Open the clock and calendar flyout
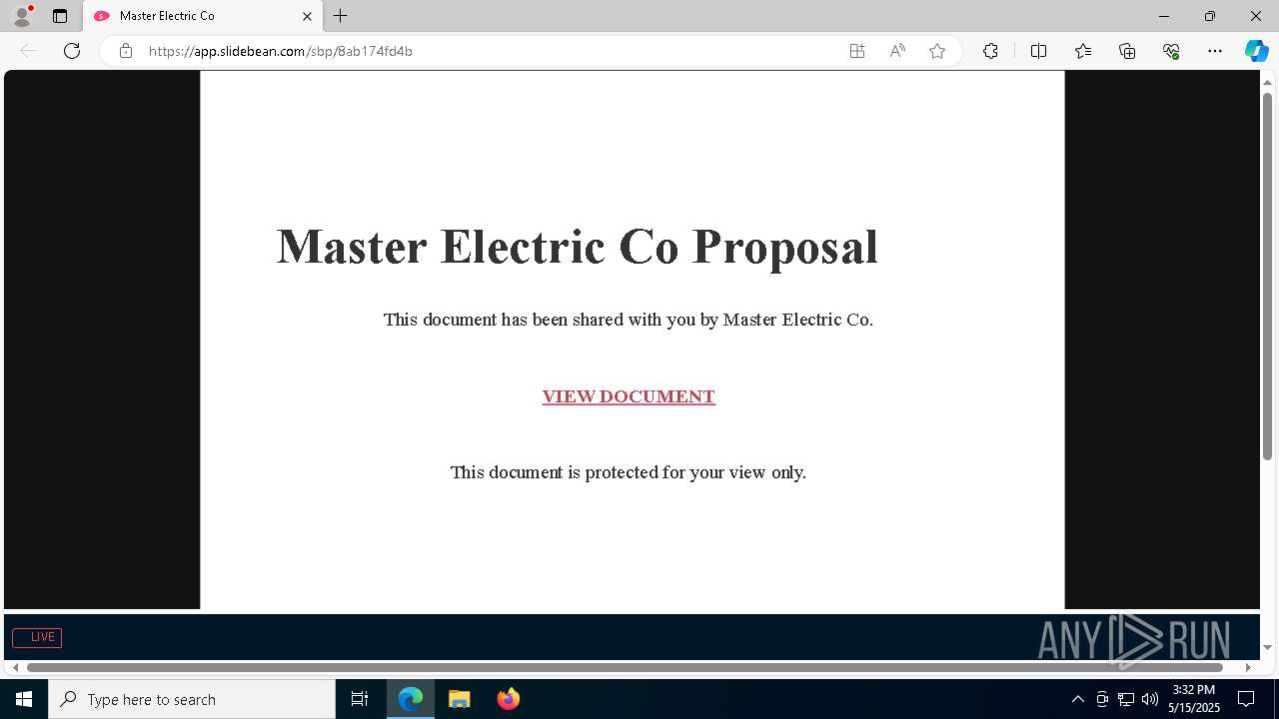The width and height of the screenshot is (1279, 719). [x=1194, y=699]
